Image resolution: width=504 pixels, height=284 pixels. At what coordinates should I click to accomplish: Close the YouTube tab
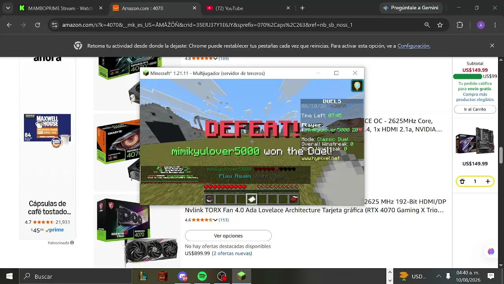click(288, 8)
